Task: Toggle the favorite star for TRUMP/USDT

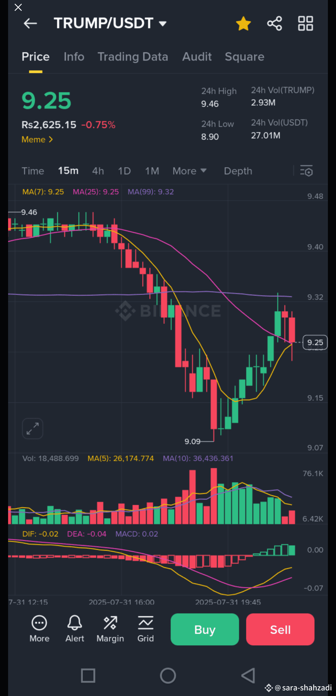Action: click(x=243, y=23)
